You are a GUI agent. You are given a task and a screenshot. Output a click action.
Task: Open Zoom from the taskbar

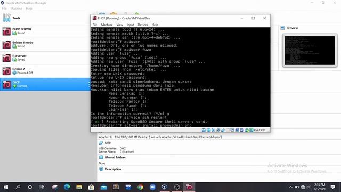point(152,187)
